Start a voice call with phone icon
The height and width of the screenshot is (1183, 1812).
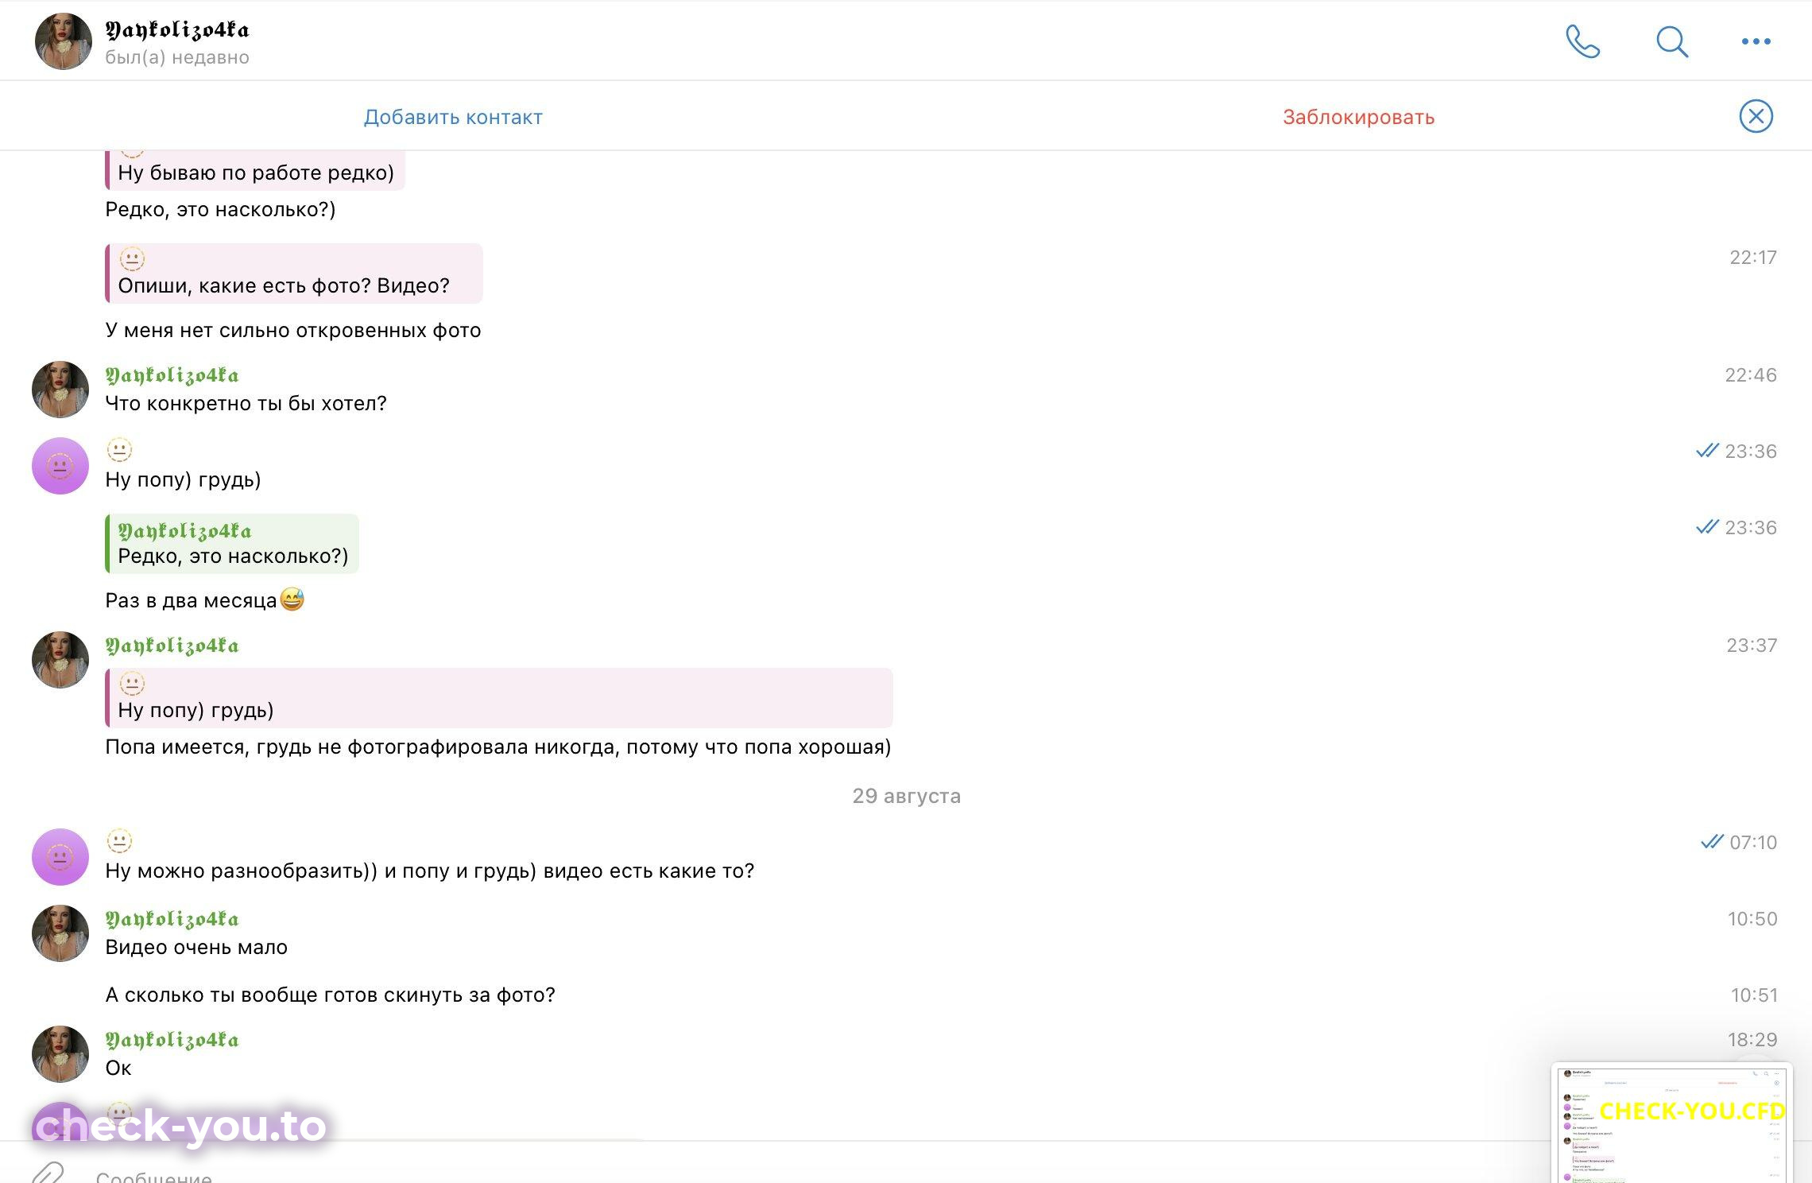pos(1582,41)
